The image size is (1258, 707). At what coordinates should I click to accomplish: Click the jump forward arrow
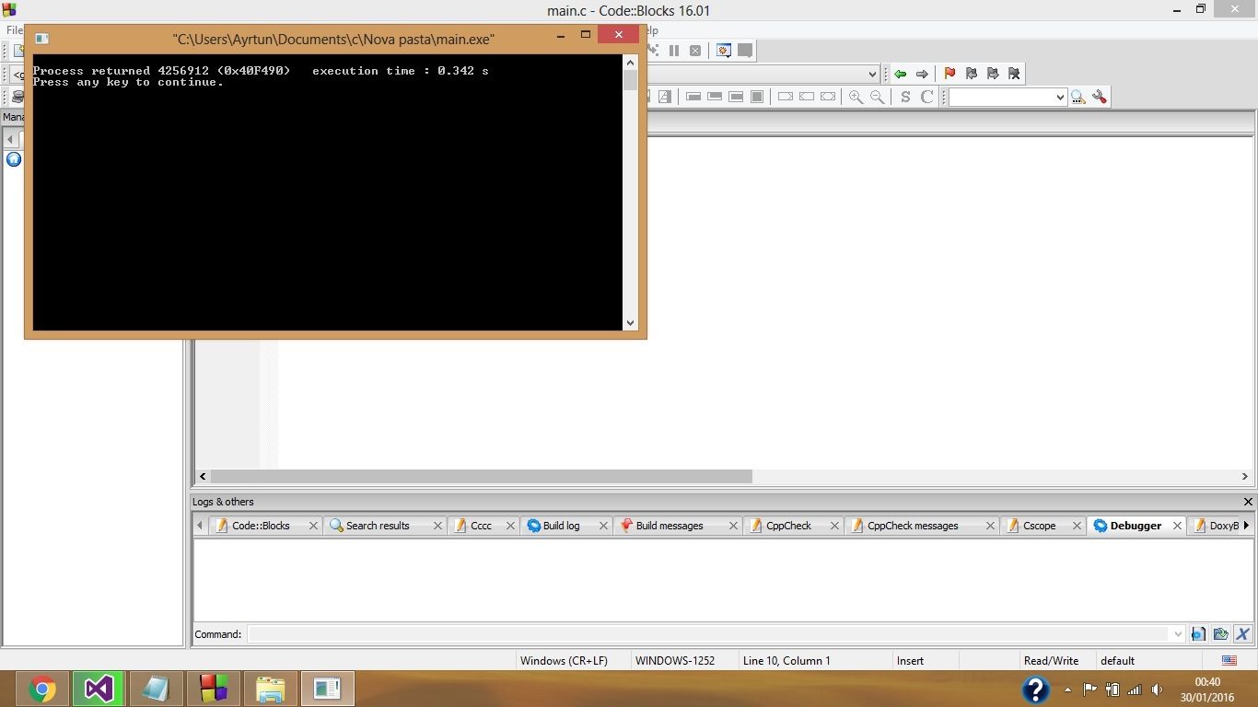click(x=922, y=74)
